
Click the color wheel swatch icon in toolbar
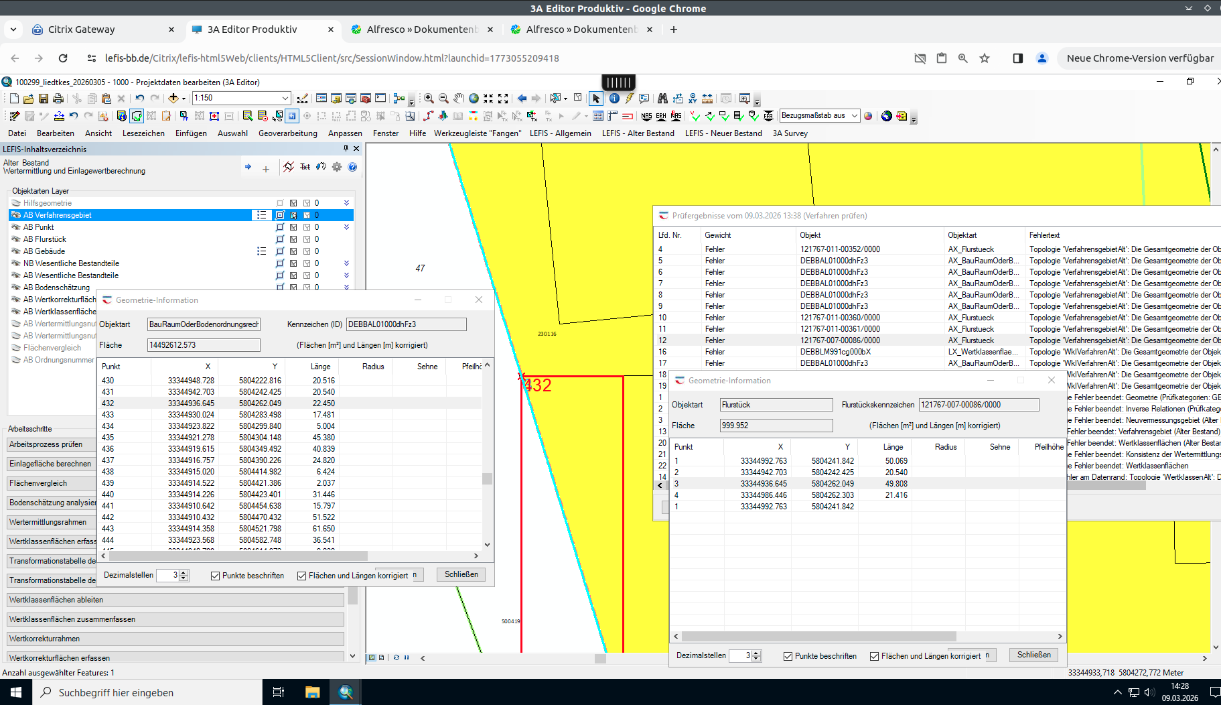pos(868,116)
